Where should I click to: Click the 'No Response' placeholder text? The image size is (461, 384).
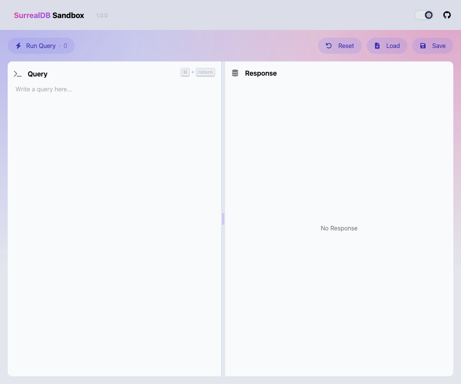click(339, 228)
